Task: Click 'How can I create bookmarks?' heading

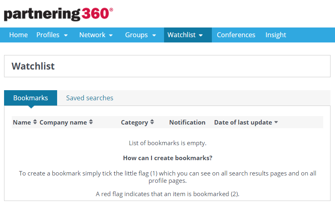Action: (x=168, y=158)
